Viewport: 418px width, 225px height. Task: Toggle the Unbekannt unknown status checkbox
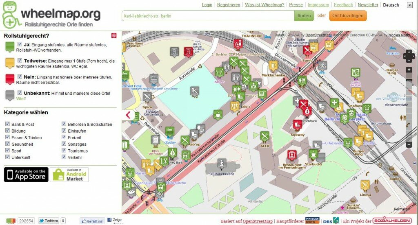click(20, 93)
